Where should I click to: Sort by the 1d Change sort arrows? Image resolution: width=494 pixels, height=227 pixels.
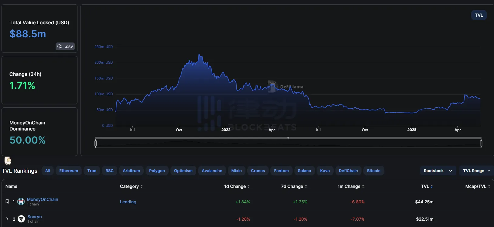(249, 186)
